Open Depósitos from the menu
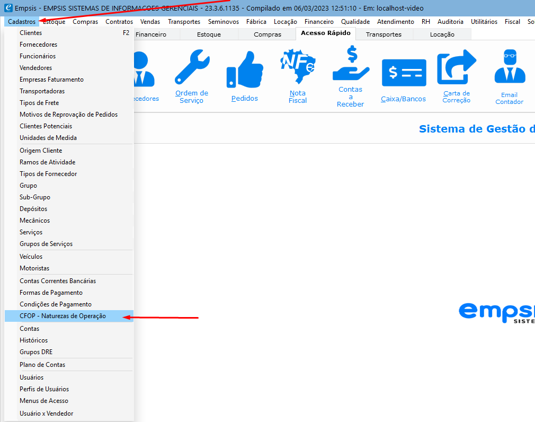Viewport: 535px width, 422px height. point(68,208)
